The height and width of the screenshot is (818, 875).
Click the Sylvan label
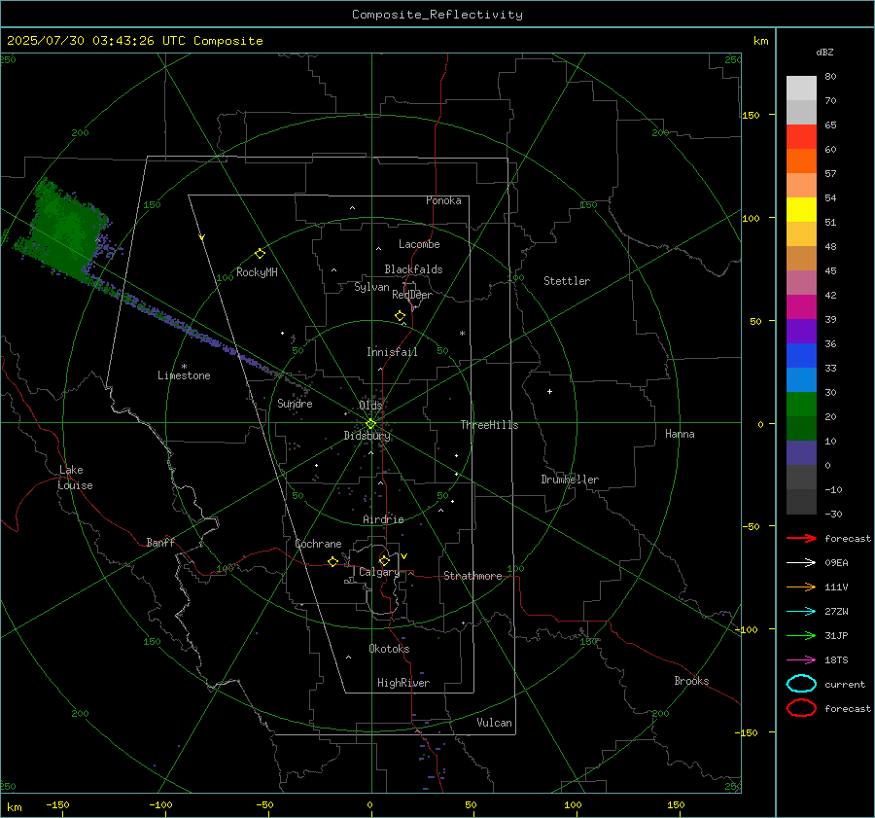point(371,287)
